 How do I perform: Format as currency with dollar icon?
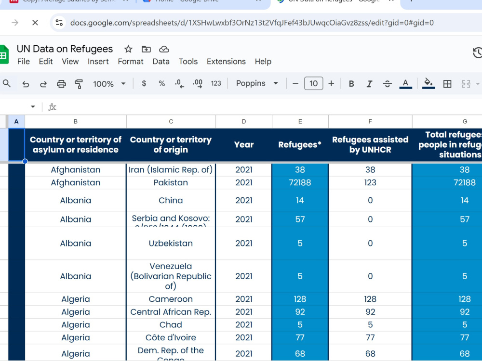point(144,83)
